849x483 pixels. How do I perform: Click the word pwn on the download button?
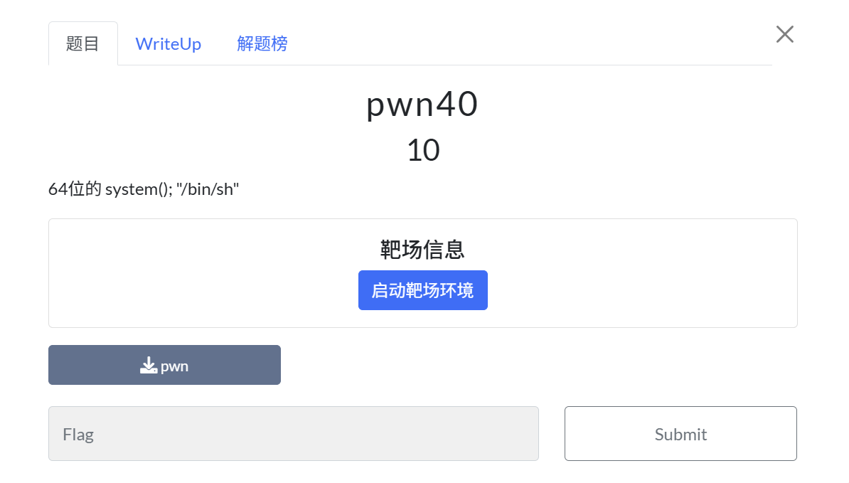point(174,366)
